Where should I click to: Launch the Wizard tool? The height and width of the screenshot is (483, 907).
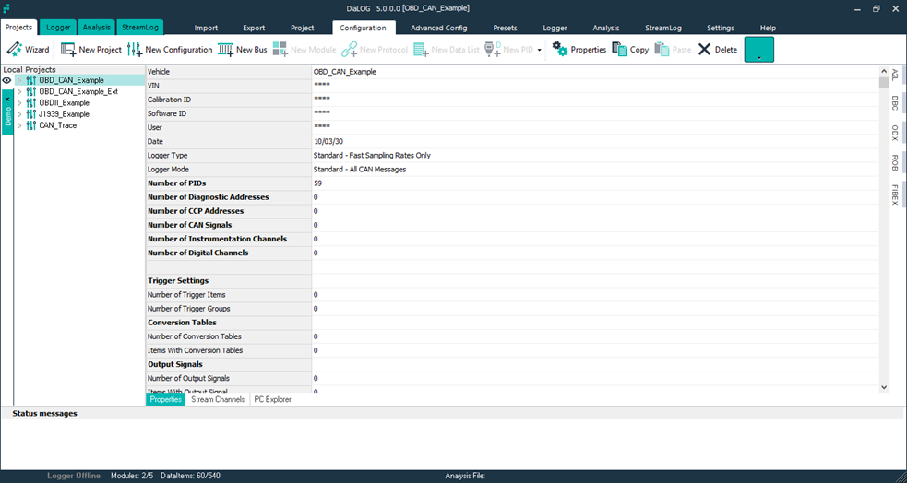coord(28,50)
